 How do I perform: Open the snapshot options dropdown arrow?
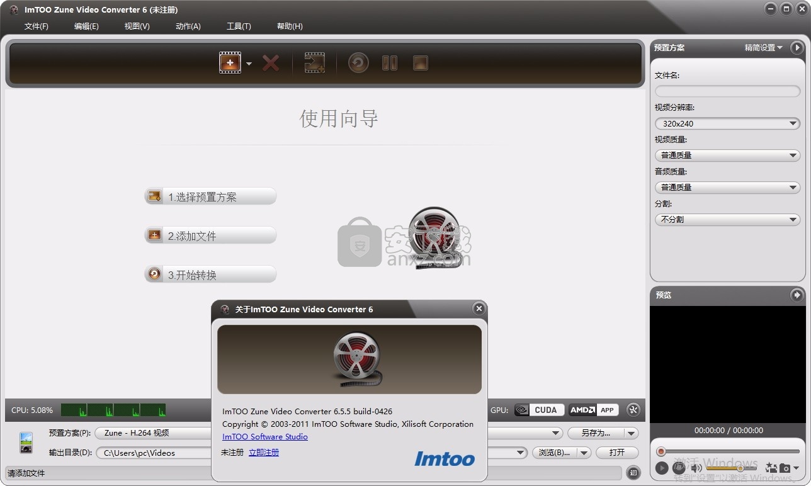pos(797,468)
